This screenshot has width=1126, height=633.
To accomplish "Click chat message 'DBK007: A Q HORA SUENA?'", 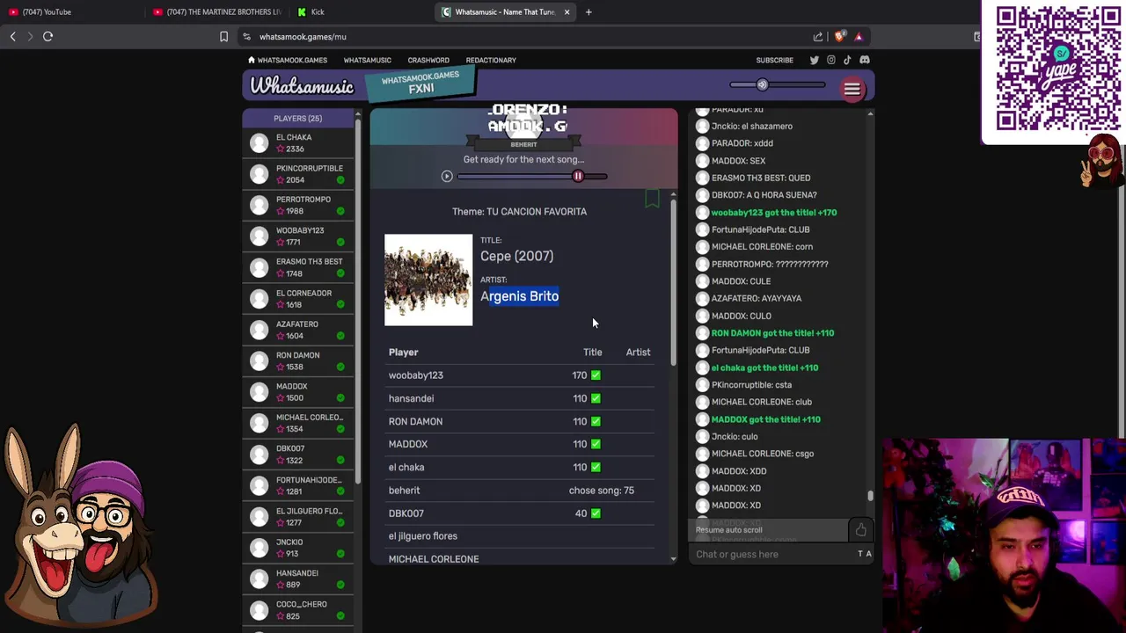I will tap(764, 195).
